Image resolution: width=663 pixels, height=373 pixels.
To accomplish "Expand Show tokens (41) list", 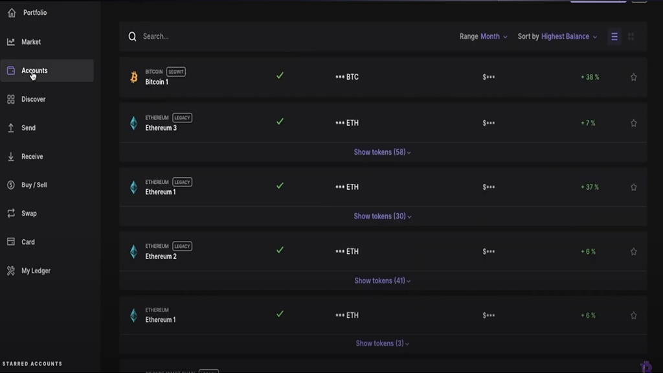I will (x=382, y=280).
